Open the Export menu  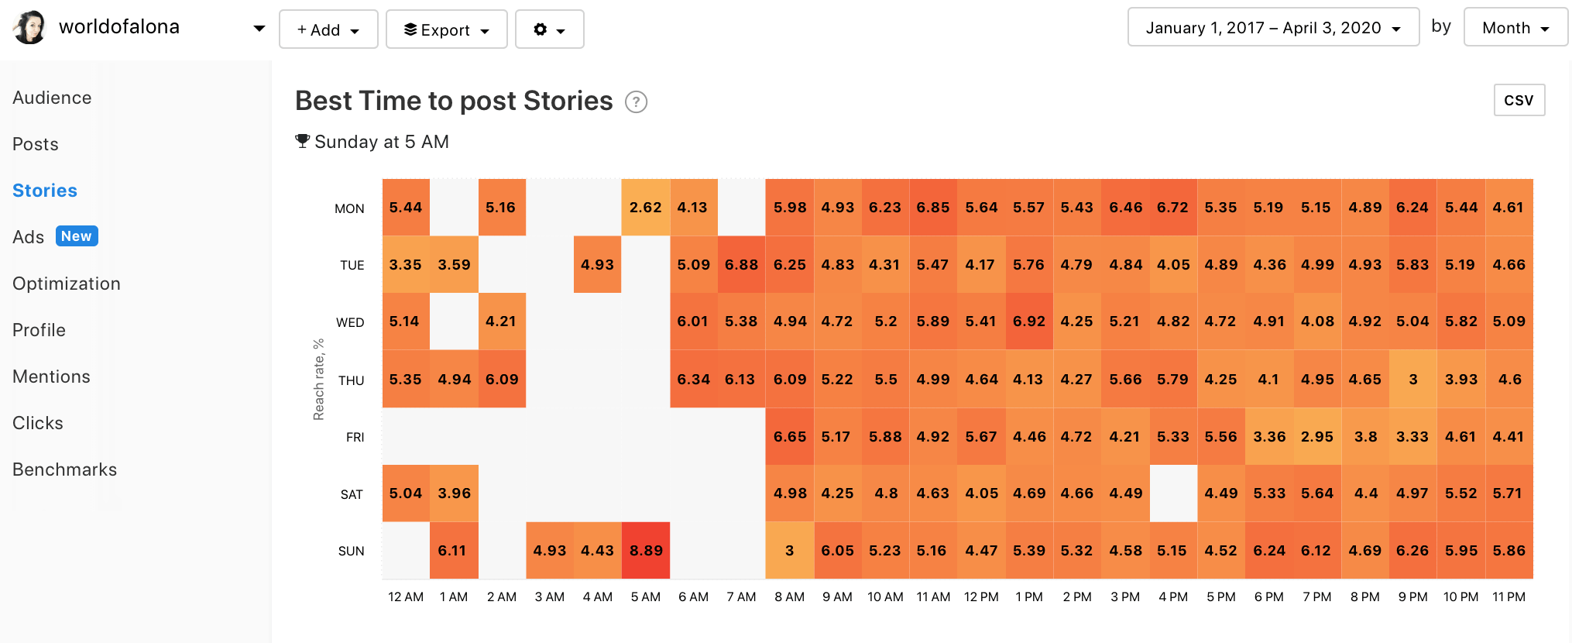tap(446, 29)
